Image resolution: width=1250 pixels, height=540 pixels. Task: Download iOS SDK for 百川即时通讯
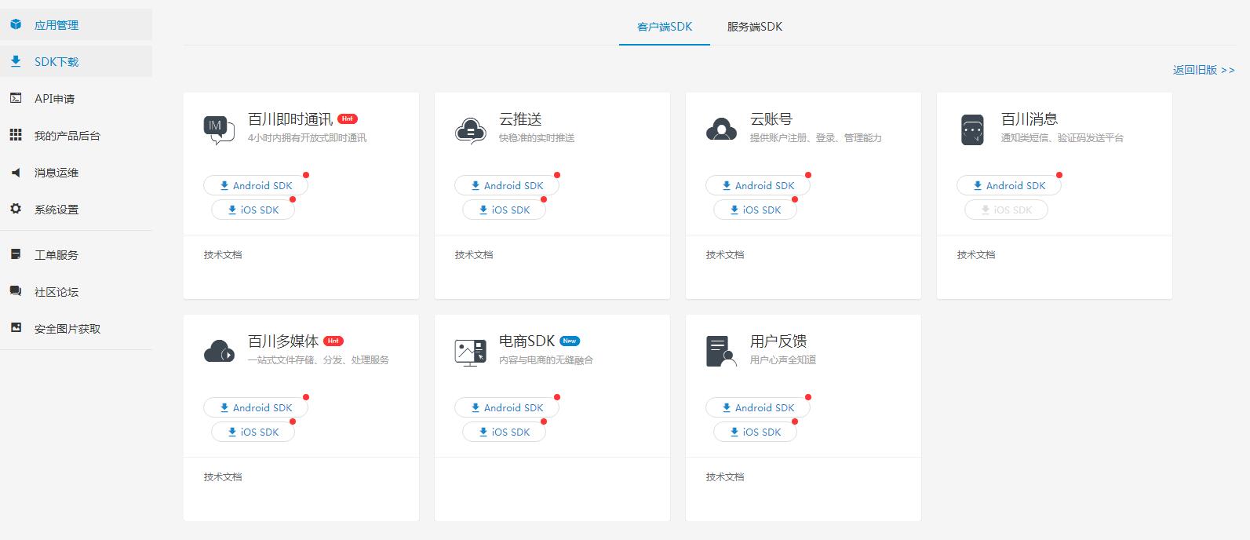tap(253, 210)
